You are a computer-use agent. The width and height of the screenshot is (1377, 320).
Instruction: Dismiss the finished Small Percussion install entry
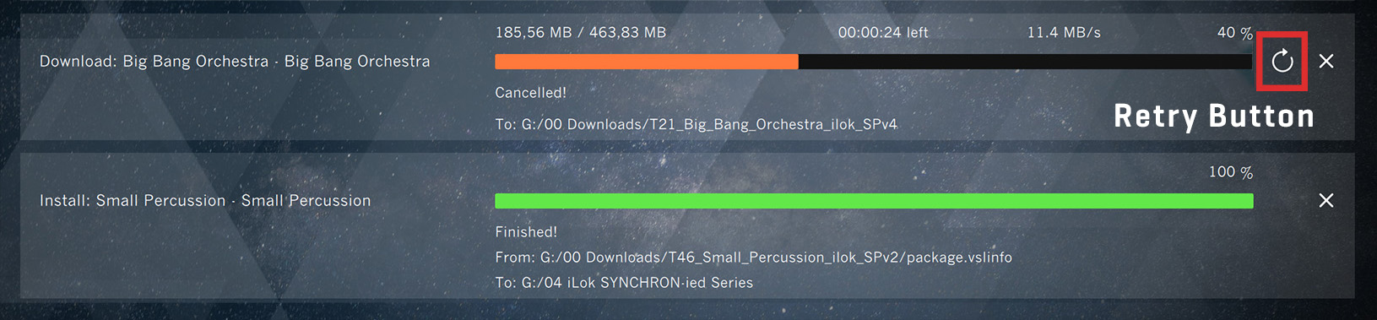tap(1326, 200)
